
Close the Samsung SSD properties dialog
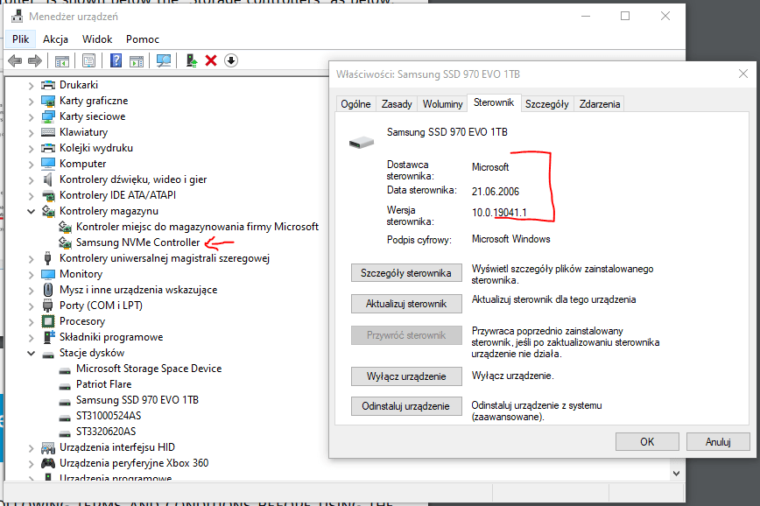743,74
